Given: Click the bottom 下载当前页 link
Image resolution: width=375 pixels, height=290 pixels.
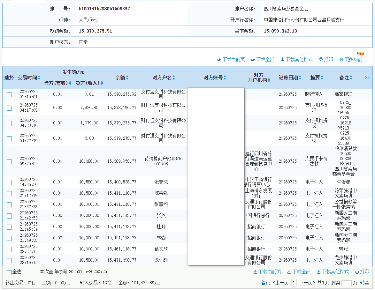Looking at the screenshot, I should coord(267,271).
